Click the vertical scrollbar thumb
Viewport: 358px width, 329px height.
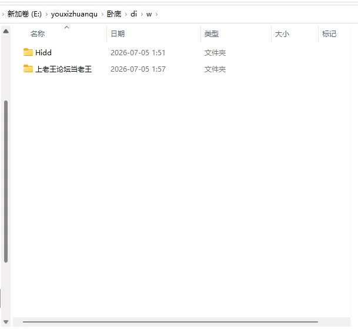point(6,182)
